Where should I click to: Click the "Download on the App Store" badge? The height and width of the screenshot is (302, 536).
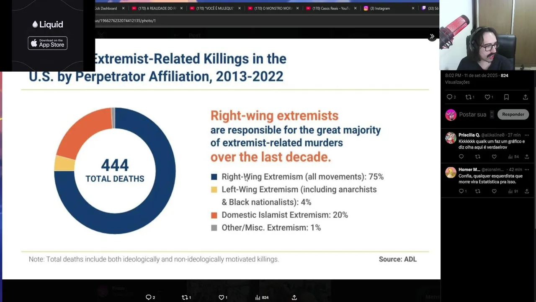point(48,43)
